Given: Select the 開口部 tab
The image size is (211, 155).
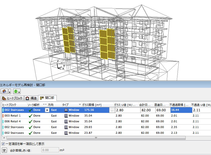Looking at the screenshot, I should [x=47, y=98].
